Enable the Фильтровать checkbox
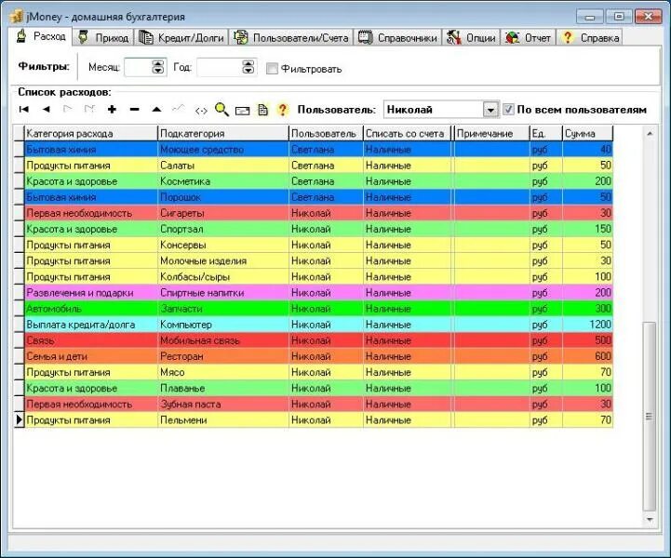671x558 pixels. pyautogui.click(x=272, y=69)
